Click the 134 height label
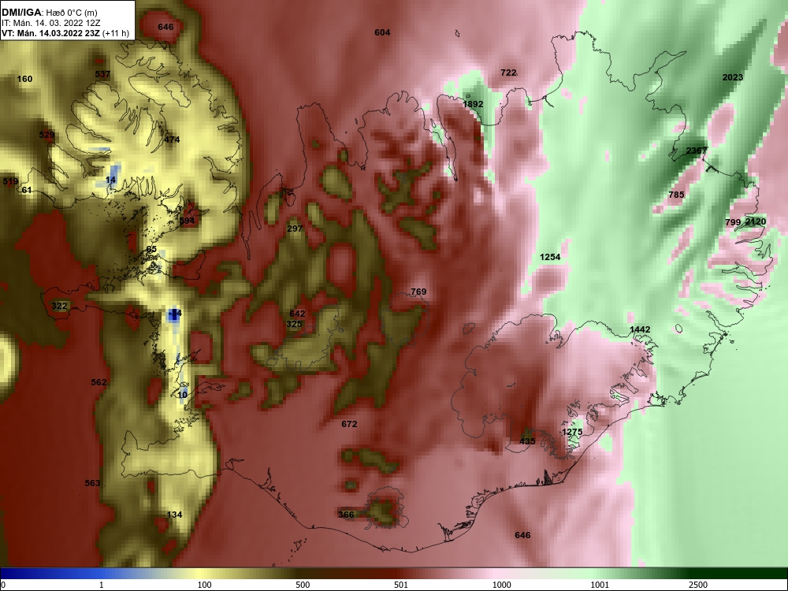 point(174,514)
